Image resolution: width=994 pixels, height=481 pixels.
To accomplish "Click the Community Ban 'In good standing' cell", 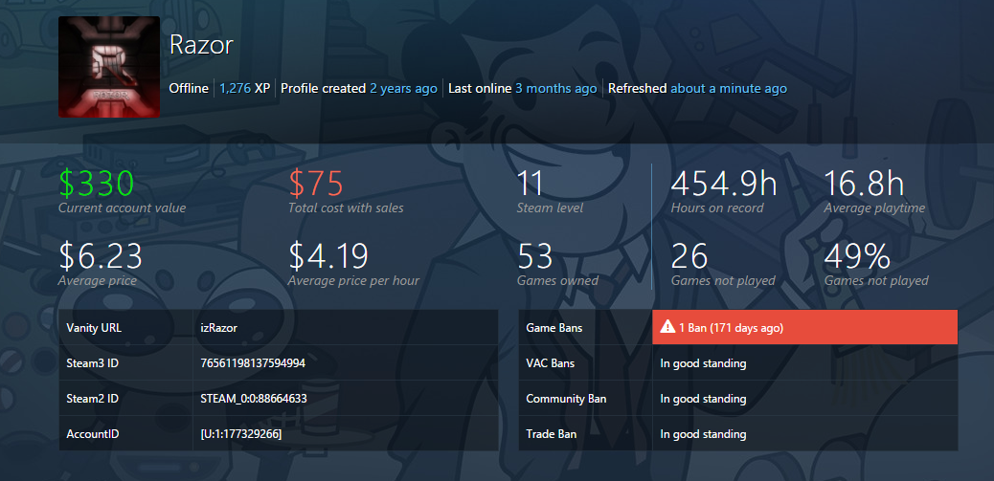I will click(x=804, y=399).
